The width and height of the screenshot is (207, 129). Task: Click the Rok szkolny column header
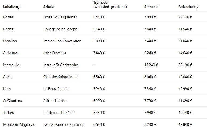click(x=188, y=7)
